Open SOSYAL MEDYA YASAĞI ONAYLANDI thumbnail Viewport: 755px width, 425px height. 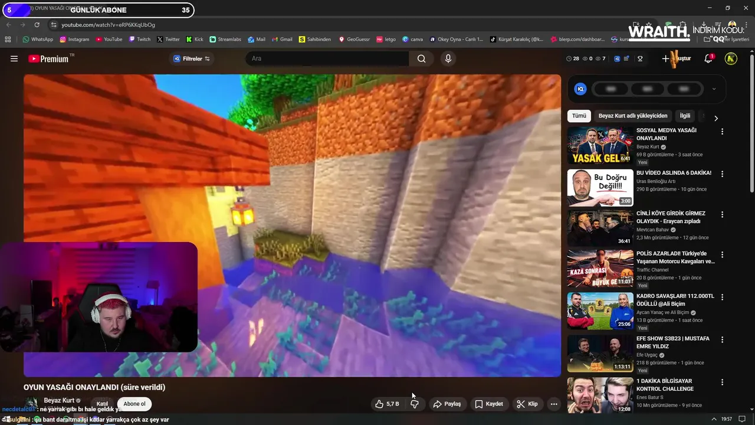pyautogui.click(x=600, y=145)
